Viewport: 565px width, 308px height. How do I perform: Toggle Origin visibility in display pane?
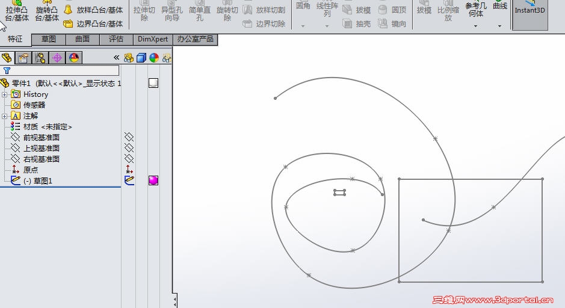coord(129,169)
